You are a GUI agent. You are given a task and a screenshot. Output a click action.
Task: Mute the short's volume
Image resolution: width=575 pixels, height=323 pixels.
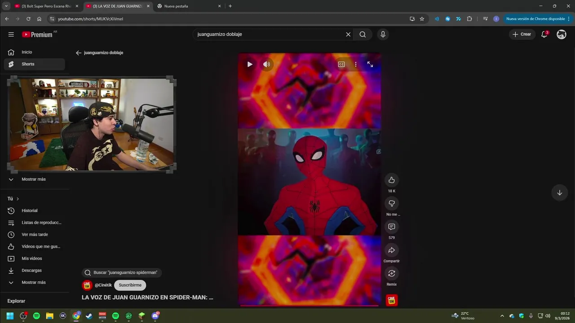[x=266, y=64]
